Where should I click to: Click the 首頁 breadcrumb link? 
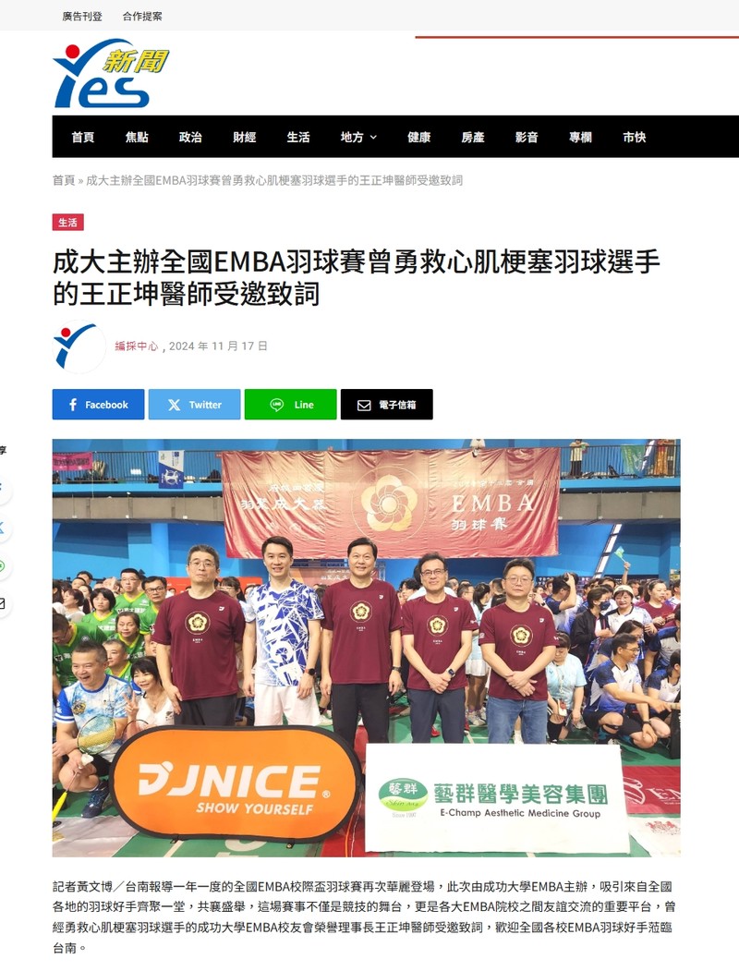click(64, 180)
